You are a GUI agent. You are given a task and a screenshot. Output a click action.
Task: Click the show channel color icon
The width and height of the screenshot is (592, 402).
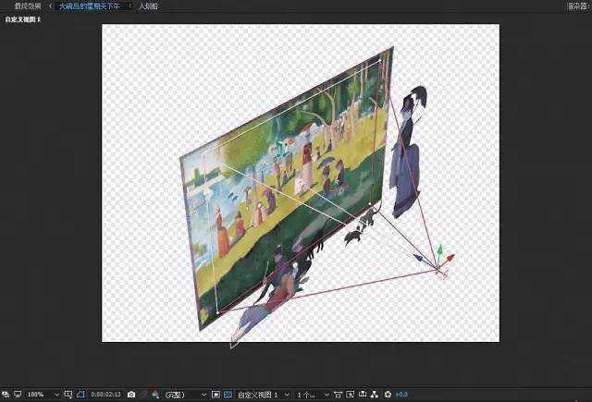pyautogui.click(x=154, y=395)
